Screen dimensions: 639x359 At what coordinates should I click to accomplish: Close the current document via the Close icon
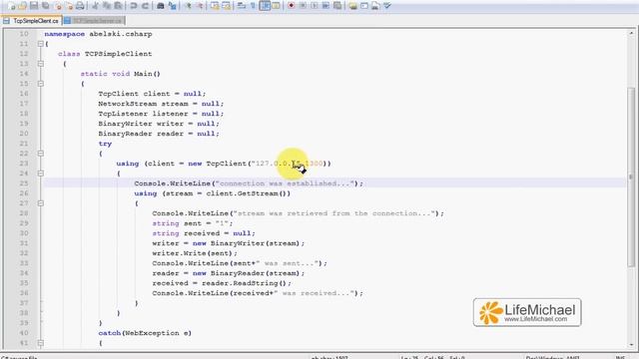coord(59,6)
